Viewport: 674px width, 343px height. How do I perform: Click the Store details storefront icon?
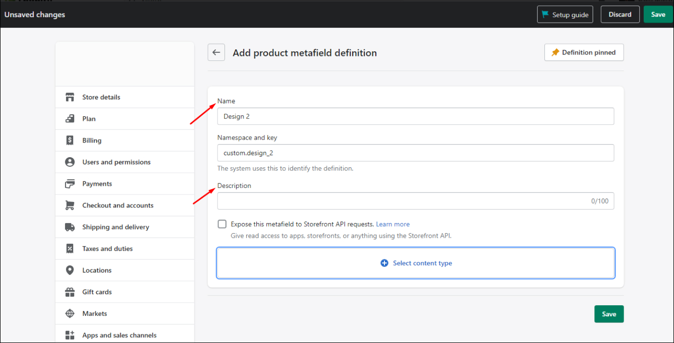pyautogui.click(x=70, y=97)
